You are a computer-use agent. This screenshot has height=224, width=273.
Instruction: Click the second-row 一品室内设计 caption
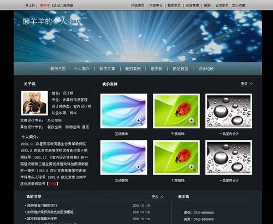point(229,180)
